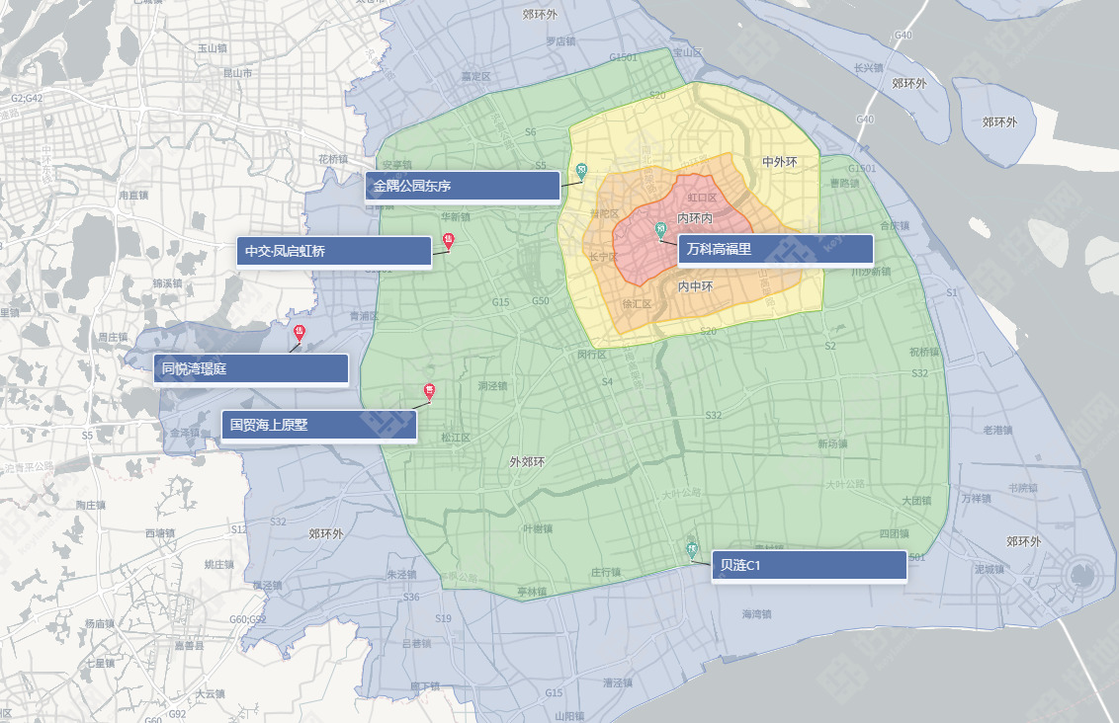
Task: Click the red marker for 国贸海上原墅
Action: click(x=428, y=391)
